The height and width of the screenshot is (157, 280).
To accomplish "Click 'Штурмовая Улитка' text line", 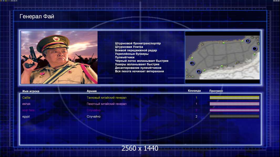I will click(x=129, y=47).
